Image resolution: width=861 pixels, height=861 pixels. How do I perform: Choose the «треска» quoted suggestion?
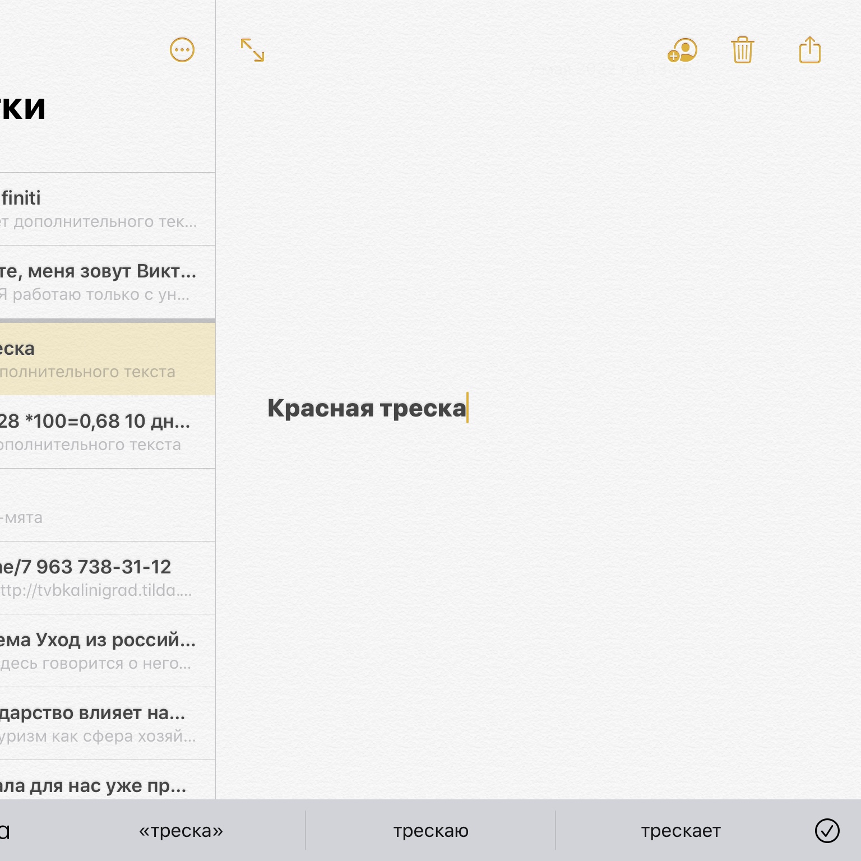pos(180,831)
